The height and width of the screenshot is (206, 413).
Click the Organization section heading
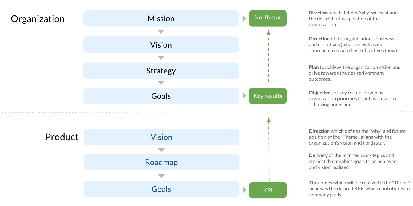[38, 19]
